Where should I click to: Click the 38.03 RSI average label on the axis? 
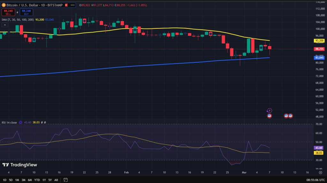(x=319, y=153)
